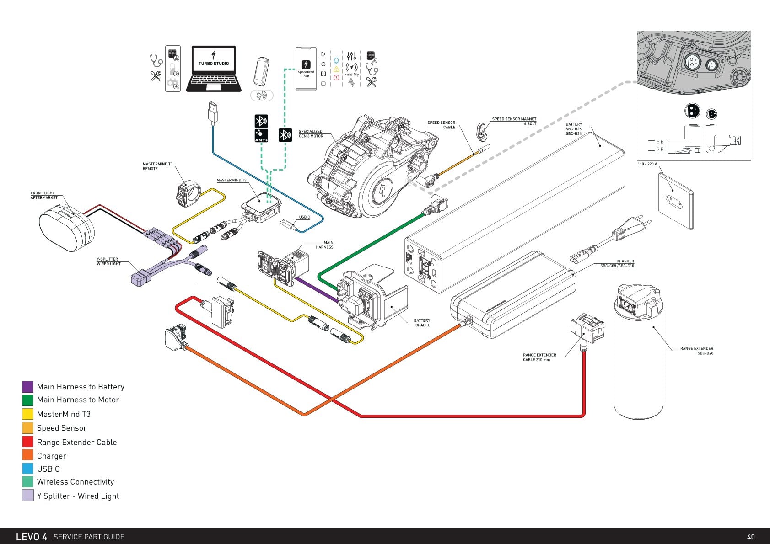
Task: Click page number 40 in the footer
Action: [x=751, y=537]
